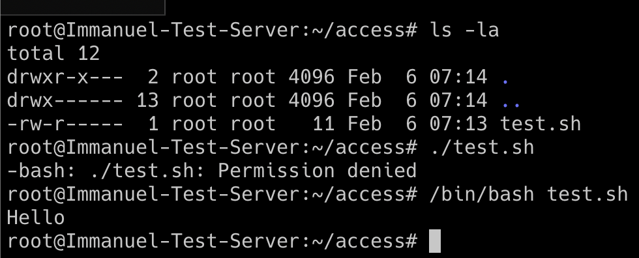Click the 07:13 timestamp for test.sh
The height and width of the screenshot is (258, 639).
point(458,124)
